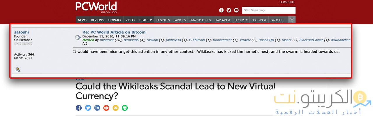This screenshot has height=116, width=373.
Task: Print the article with green printer icon
Action: point(125,108)
